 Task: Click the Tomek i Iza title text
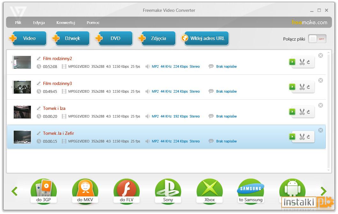[54, 108]
